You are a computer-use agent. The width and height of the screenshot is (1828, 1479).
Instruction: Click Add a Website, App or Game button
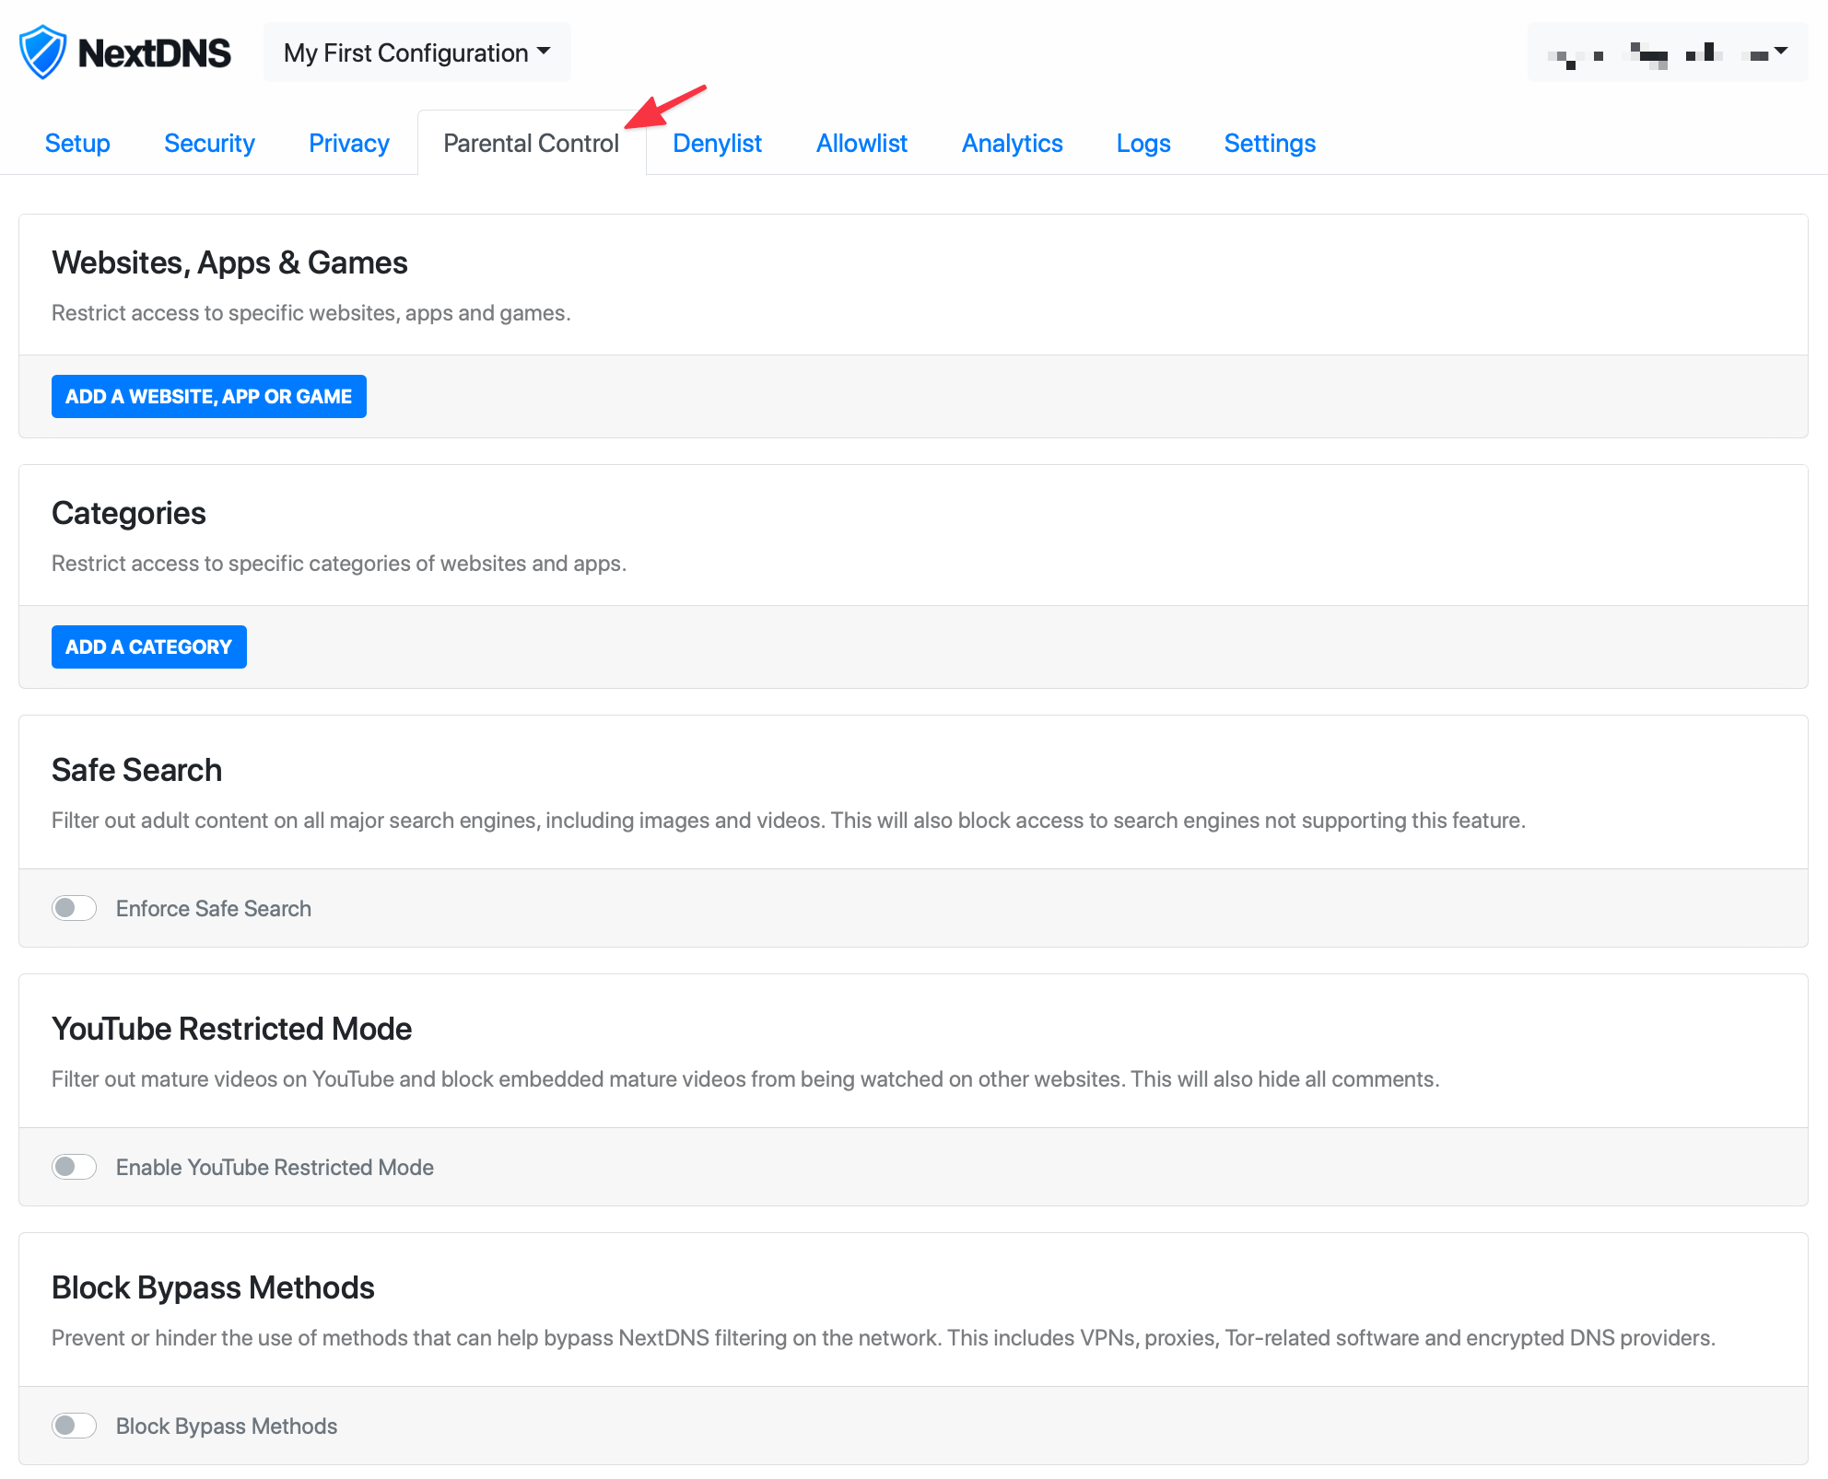pyautogui.click(x=209, y=396)
